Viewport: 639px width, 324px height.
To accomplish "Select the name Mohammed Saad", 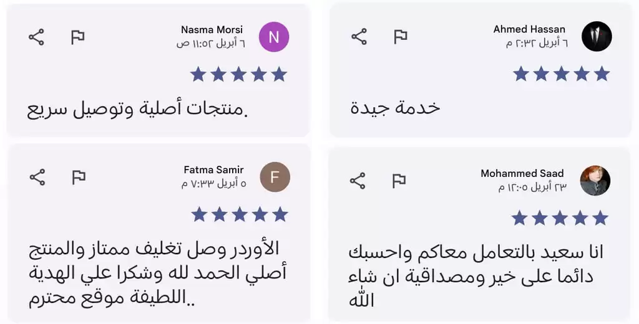I will point(522,174).
